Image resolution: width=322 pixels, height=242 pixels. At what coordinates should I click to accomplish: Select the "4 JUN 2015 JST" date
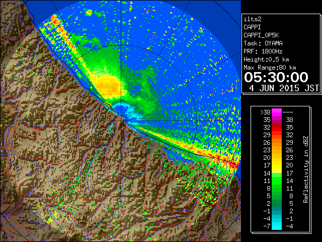pos(284,88)
